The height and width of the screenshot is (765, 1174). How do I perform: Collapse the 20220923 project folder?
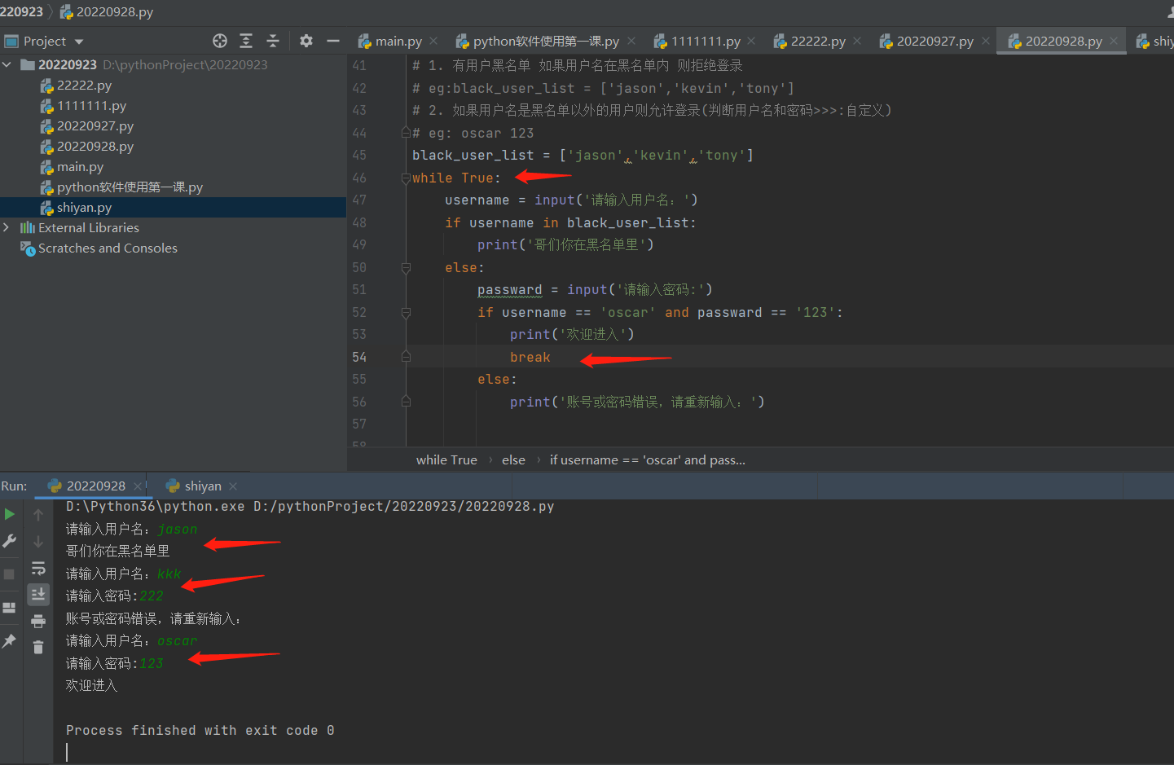7,64
